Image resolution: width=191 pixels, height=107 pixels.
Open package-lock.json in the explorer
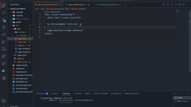(20, 75)
